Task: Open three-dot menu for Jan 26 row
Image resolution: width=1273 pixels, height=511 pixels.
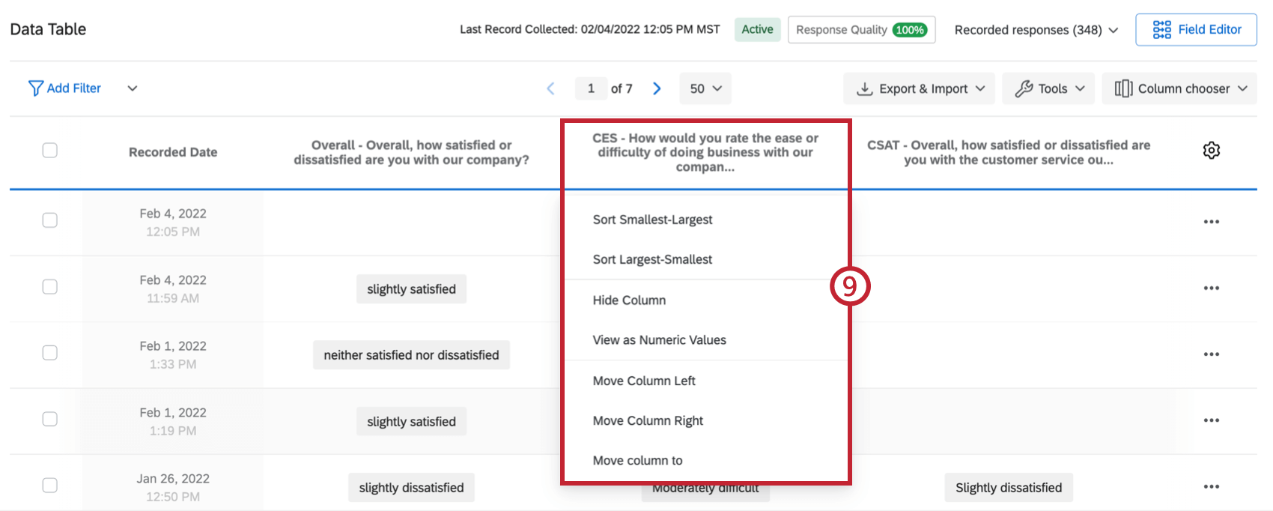Action: pyautogui.click(x=1211, y=487)
